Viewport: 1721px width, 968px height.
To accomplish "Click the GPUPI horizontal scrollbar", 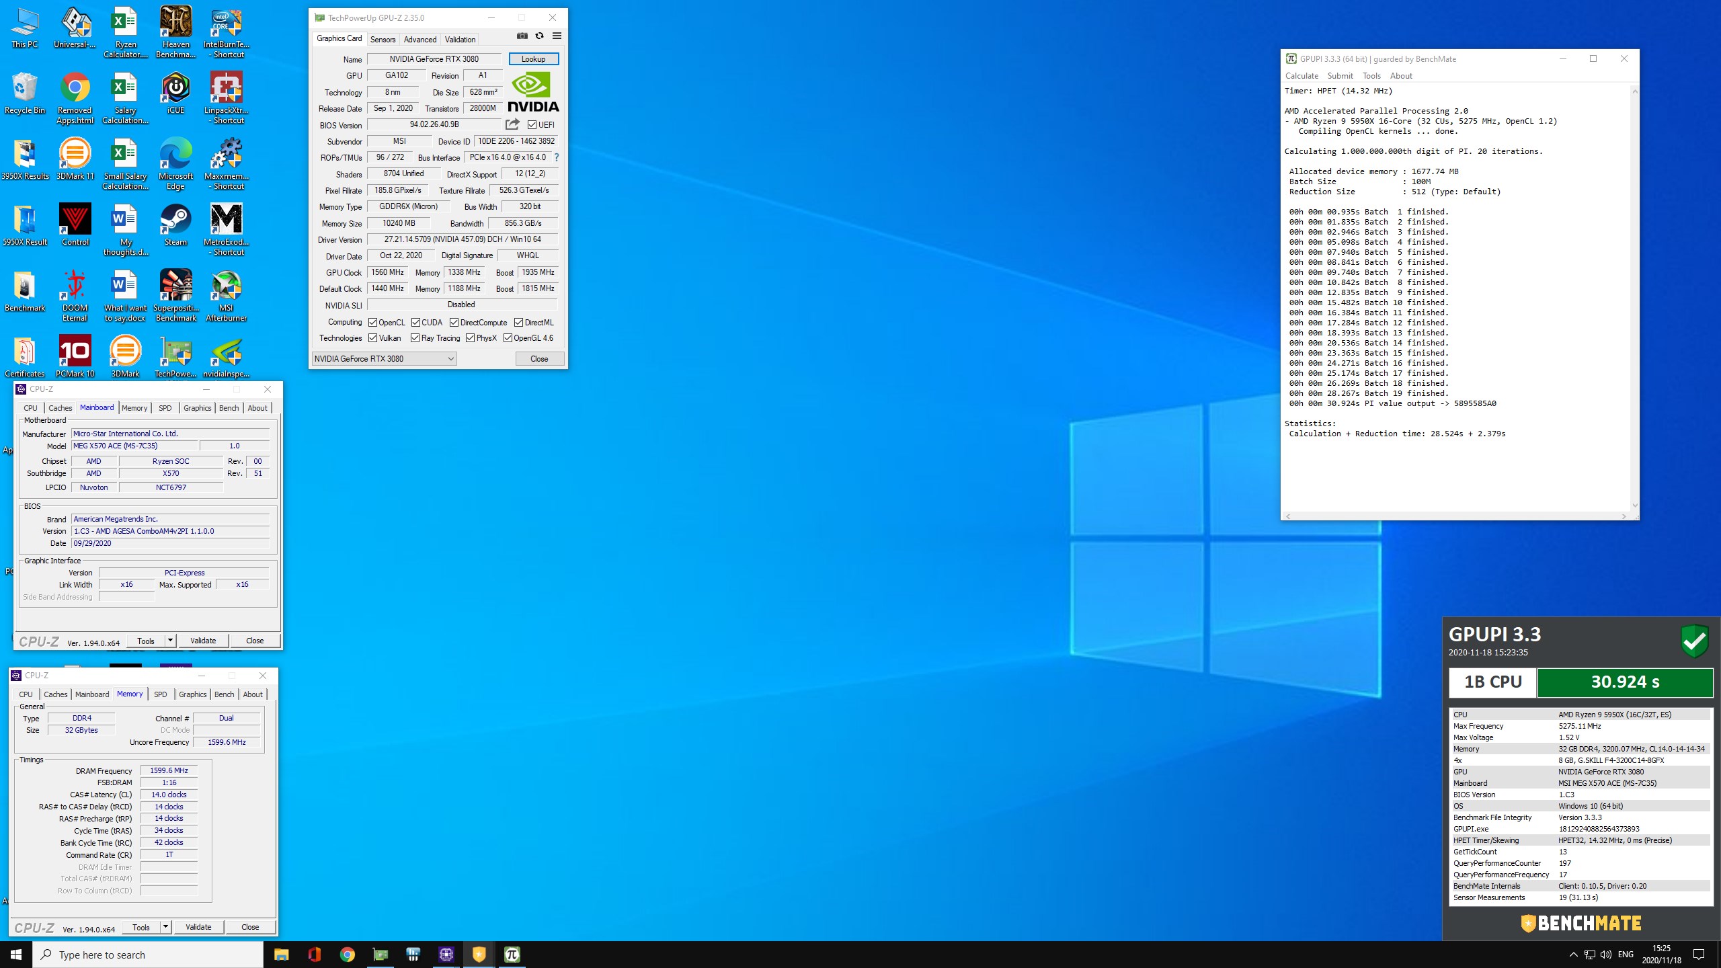I will click(1455, 516).
